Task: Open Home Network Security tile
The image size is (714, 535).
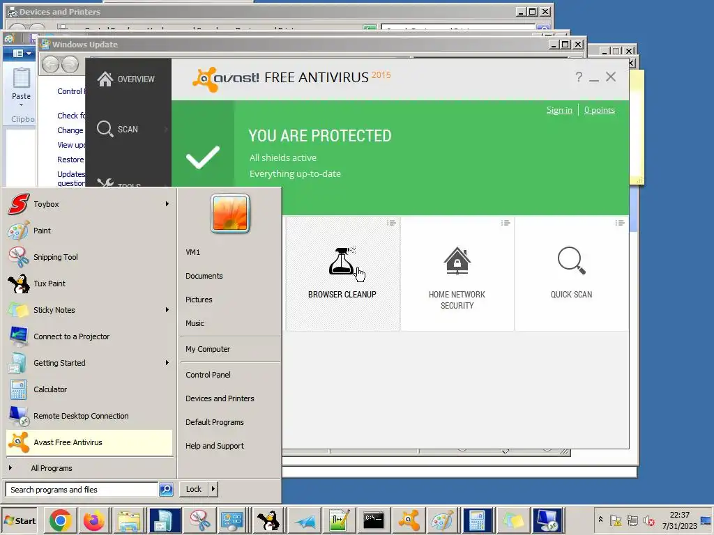Action: [x=457, y=273]
